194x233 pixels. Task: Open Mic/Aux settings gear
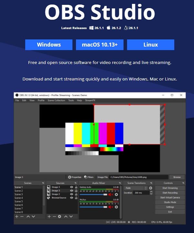coord(116,207)
